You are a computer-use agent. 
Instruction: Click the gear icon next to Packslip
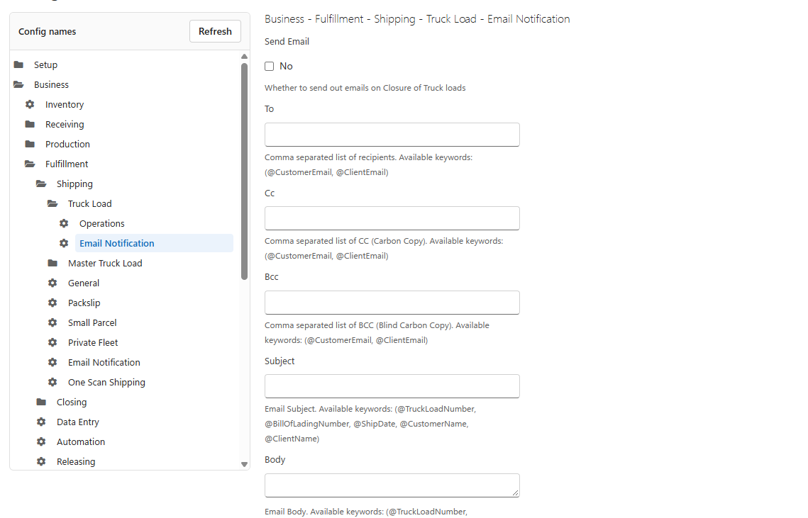52,303
